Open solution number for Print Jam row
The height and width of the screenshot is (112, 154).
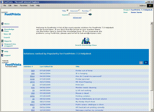[x=33, y=85]
